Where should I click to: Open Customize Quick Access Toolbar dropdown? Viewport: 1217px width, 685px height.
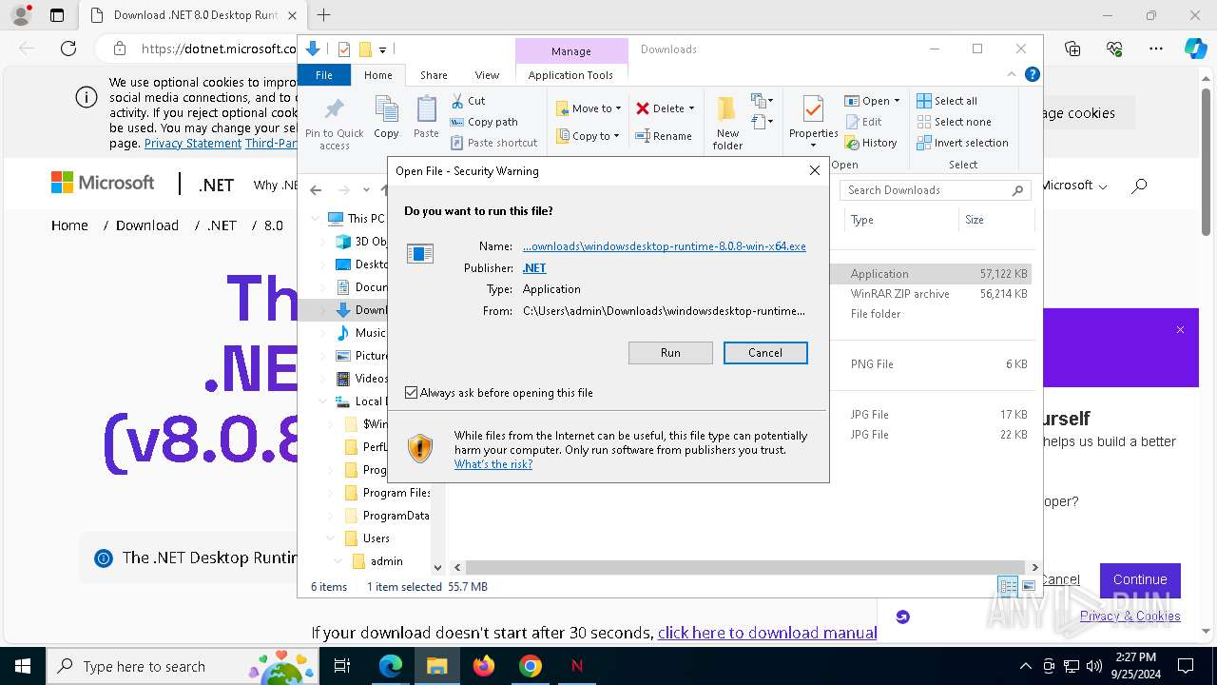point(382,49)
